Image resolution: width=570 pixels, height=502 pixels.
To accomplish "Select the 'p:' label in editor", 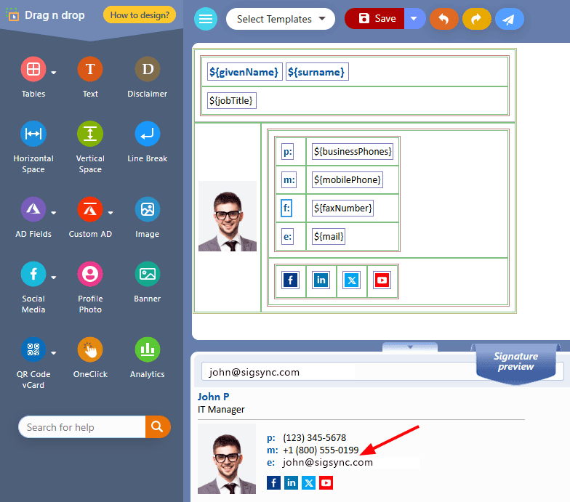I will 288,151.
